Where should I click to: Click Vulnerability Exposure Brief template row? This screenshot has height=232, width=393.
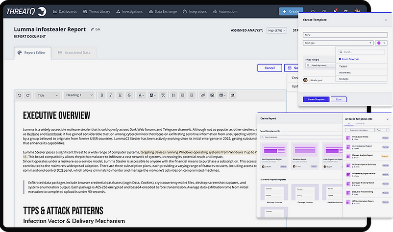(x=367, y=175)
